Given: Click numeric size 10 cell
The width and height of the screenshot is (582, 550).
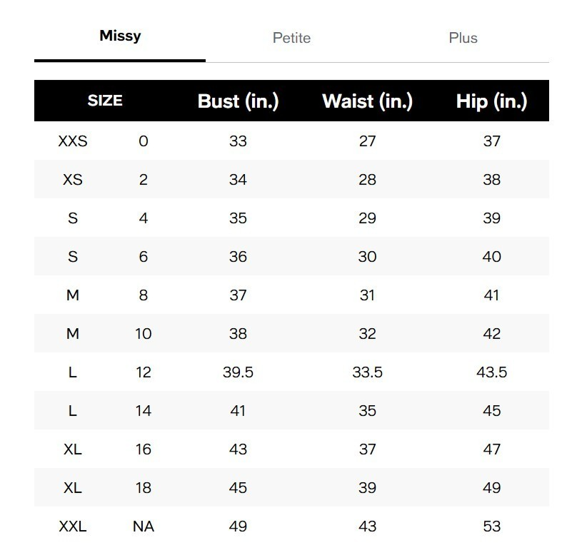Looking at the screenshot, I should [x=144, y=334].
